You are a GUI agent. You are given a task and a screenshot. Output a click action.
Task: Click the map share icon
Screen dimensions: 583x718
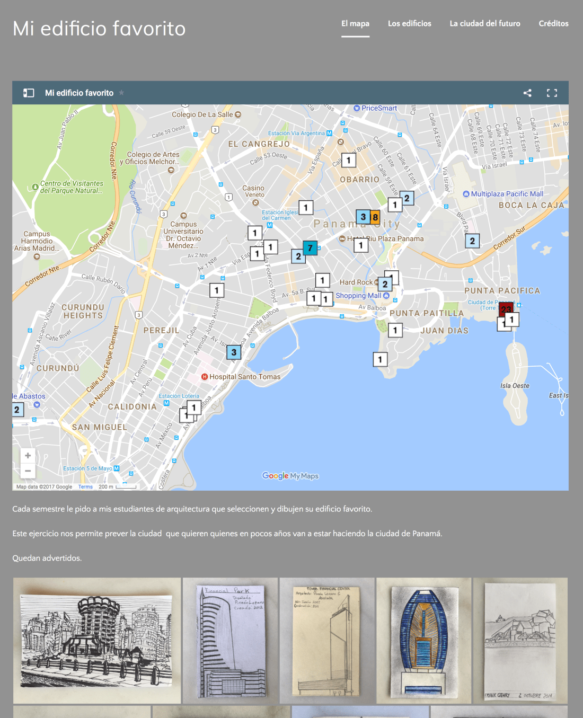tap(527, 93)
